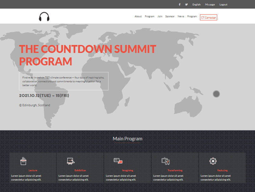
Task: Click THE COUNTDOWN SUMMIT PROGRAM heading
Action: coord(88,55)
